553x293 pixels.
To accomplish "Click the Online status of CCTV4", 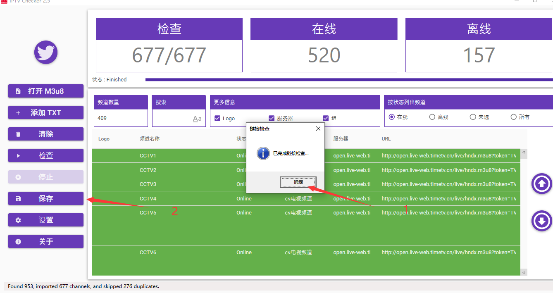I will click(244, 198).
